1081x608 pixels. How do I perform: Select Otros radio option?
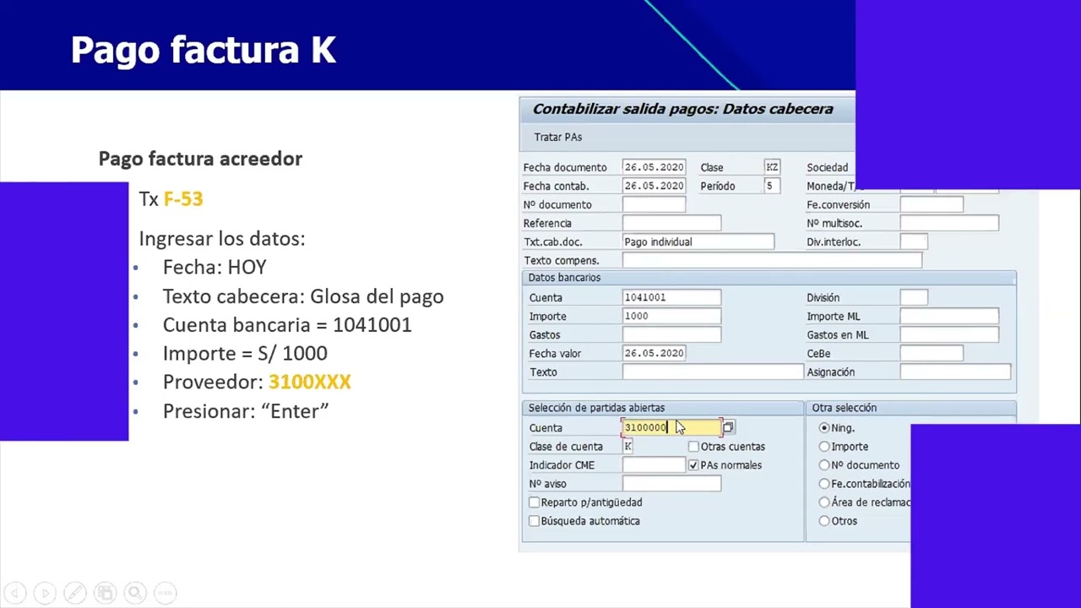824,521
